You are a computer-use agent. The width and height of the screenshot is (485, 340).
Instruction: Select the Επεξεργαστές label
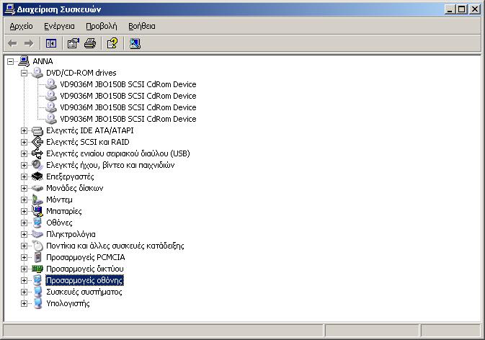70,176
